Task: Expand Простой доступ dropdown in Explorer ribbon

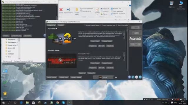Action: tap(92, 11)
